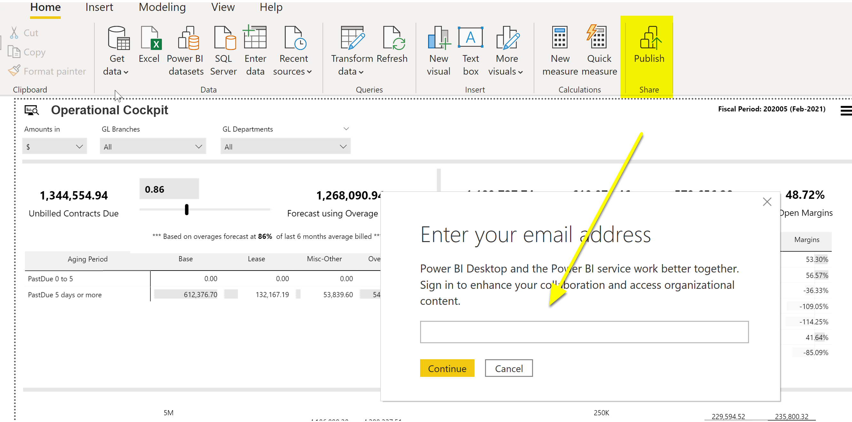Click the Misc-Other column header
The height and width of the screenshot is (422, 852).
click(324, 259)
